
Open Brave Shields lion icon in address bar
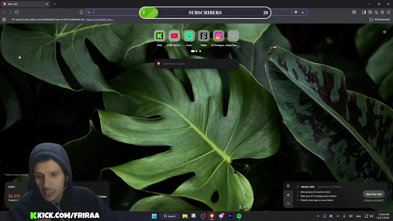click(x=296, y=12)
